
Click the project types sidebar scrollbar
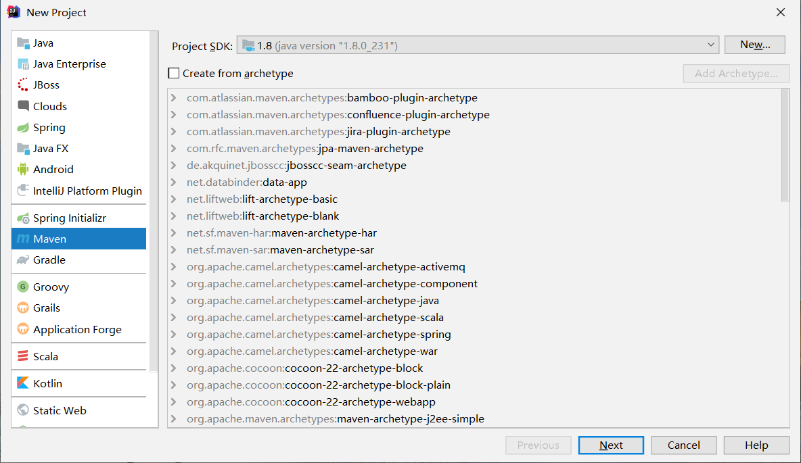tap(154, 201)
